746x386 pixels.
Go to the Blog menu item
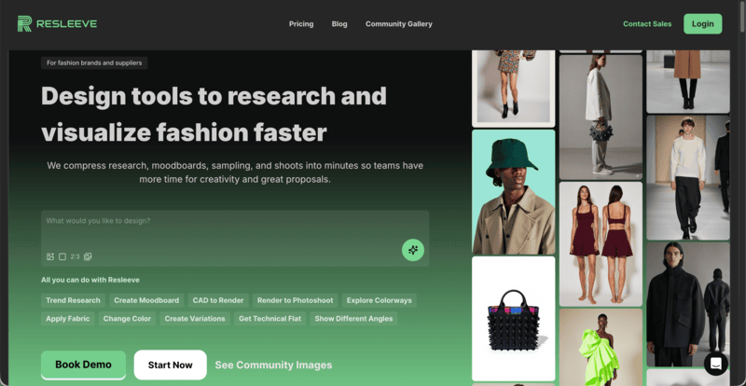click(339, 24)
